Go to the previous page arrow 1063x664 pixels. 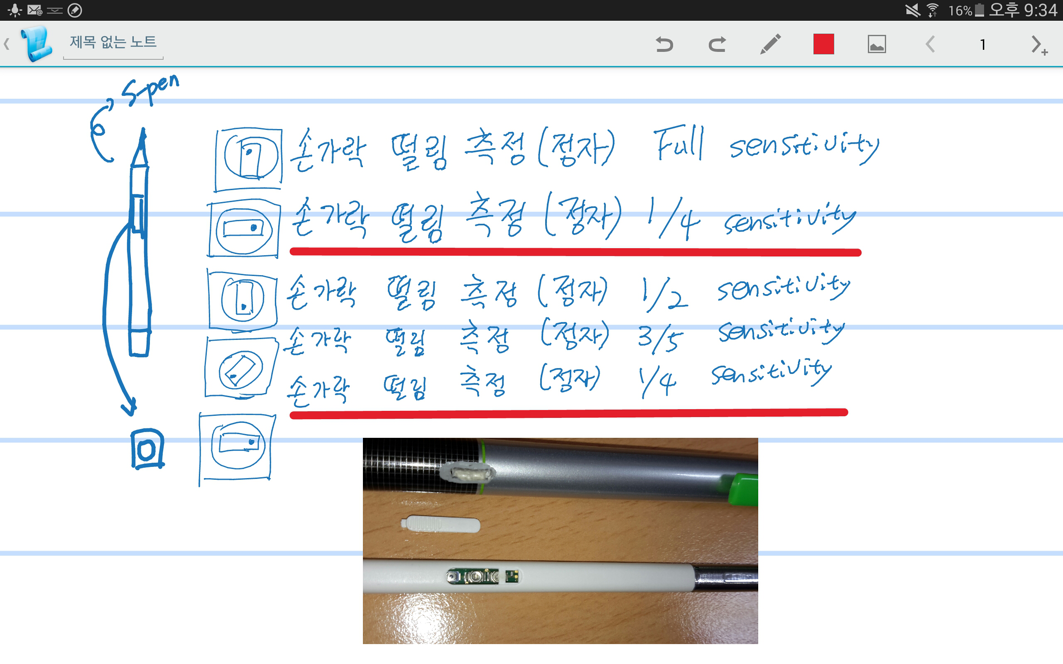930,44
